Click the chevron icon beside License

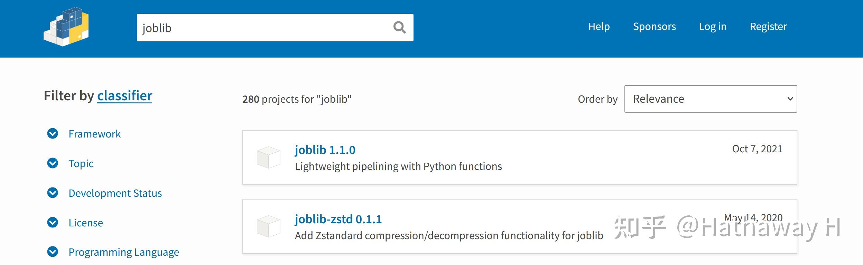click(53, 222)
